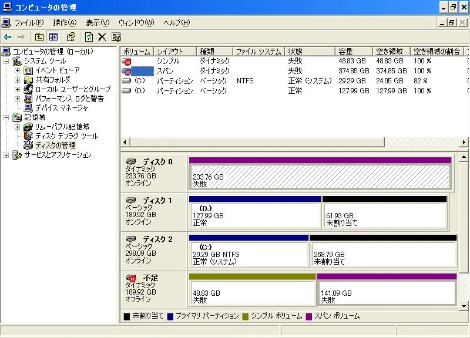470x338 pixels.
Task: Click the failed シンプル volume icon
Action: point(126,62)
